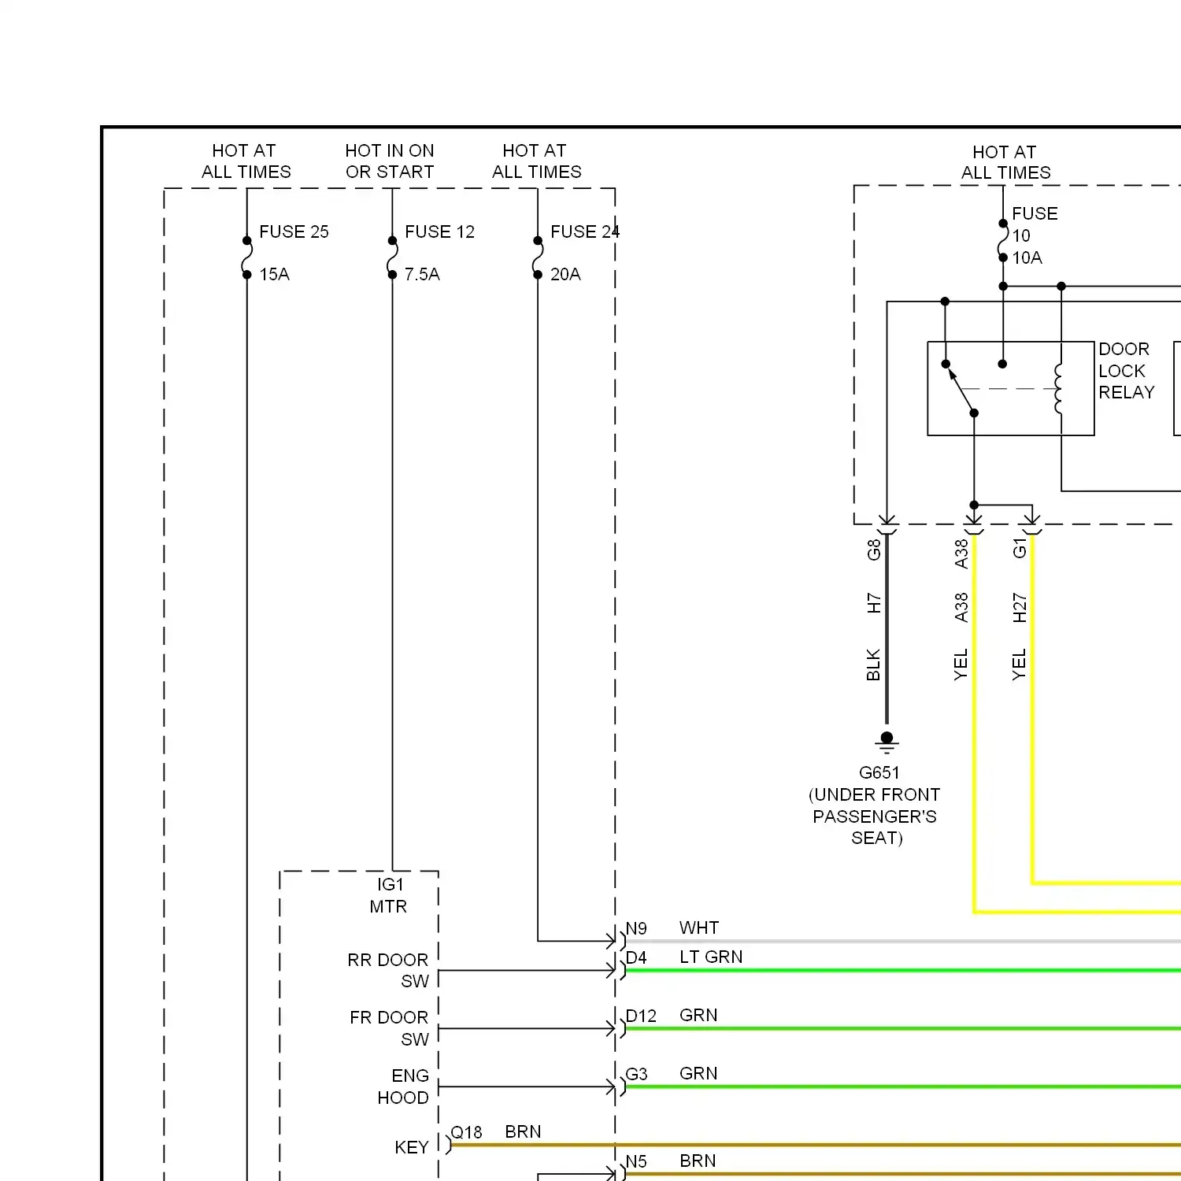Click the FUSE 25 fuse symbol
This screenshot has width=1181, height=1181.
pyautogui.click(x=246, y=257)
